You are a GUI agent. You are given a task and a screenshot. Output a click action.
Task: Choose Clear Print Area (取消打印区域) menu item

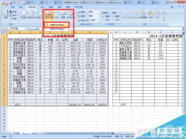tap(57, 29)
